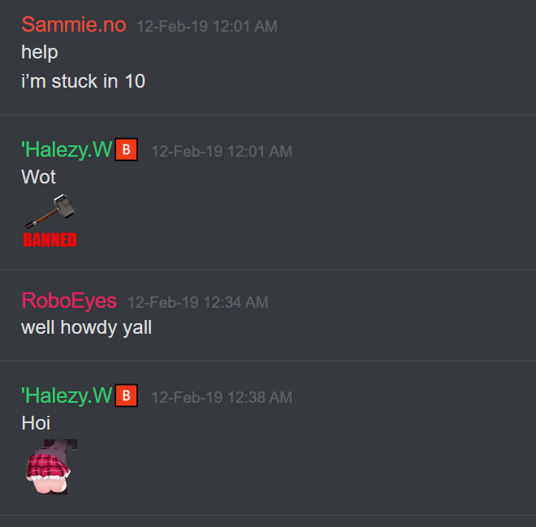Click the red BANNED text sticker
536x527 pixels.
coord(50,240)
